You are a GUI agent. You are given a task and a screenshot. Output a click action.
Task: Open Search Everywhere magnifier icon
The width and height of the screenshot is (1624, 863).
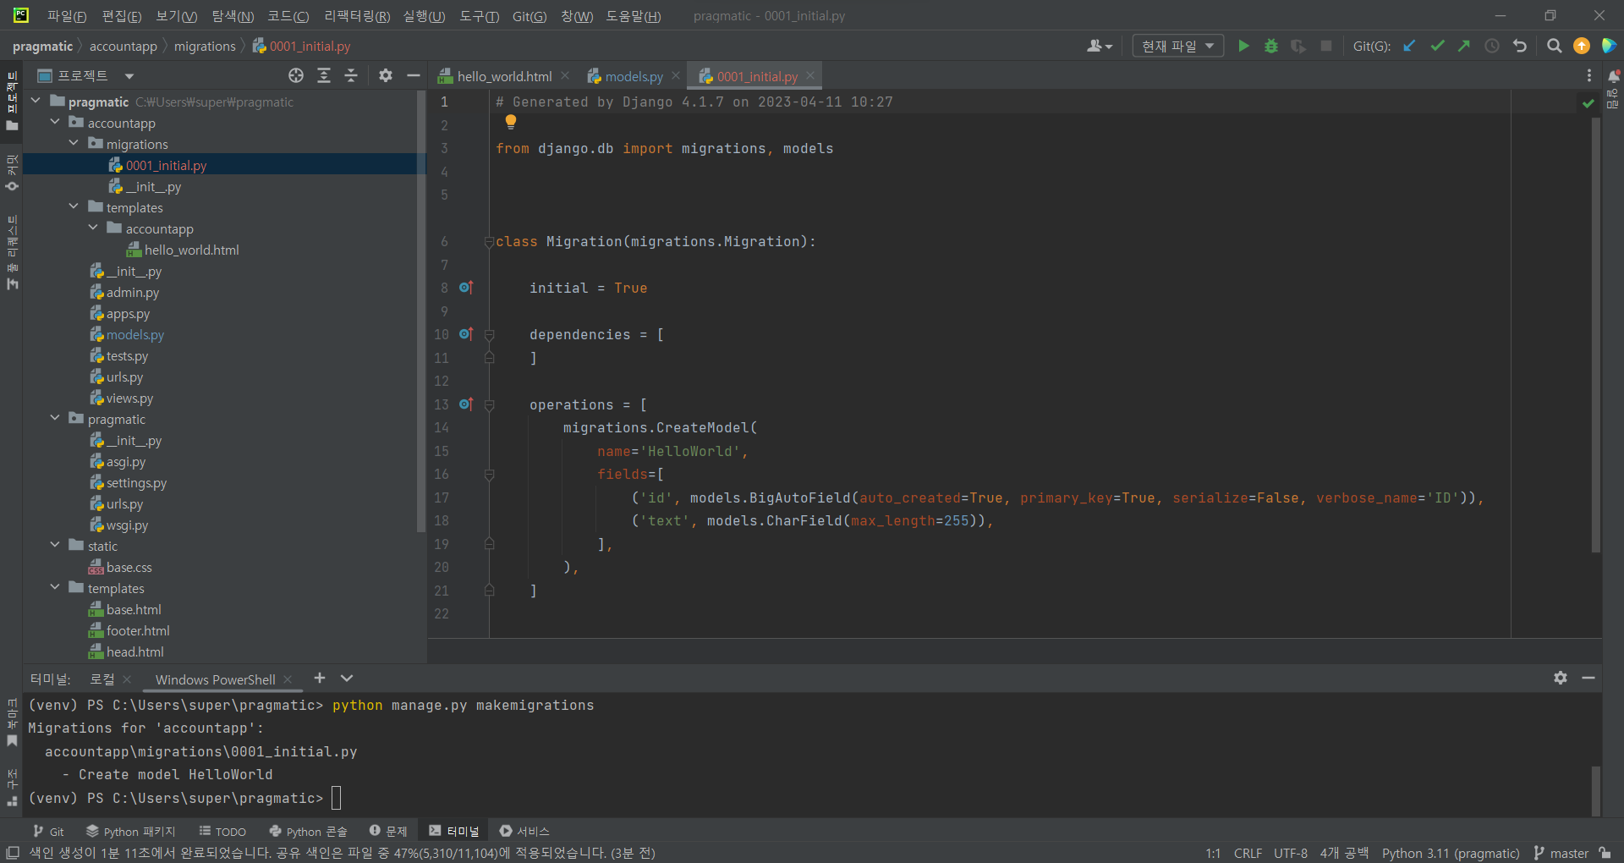(x=1554, y=47)
